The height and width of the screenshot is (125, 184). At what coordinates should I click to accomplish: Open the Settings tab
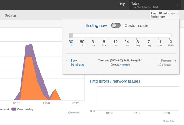pyautogui.click(x=11, y=15)
